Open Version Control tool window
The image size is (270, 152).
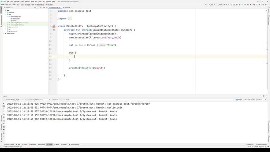9,144
